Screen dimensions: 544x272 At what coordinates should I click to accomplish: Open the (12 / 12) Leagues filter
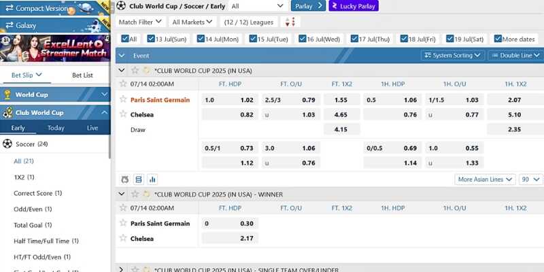pos(248,22)
